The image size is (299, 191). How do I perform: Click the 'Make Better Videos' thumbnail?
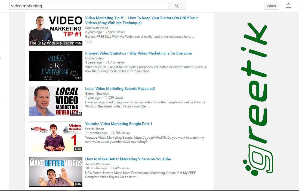(x=56, y=171)
